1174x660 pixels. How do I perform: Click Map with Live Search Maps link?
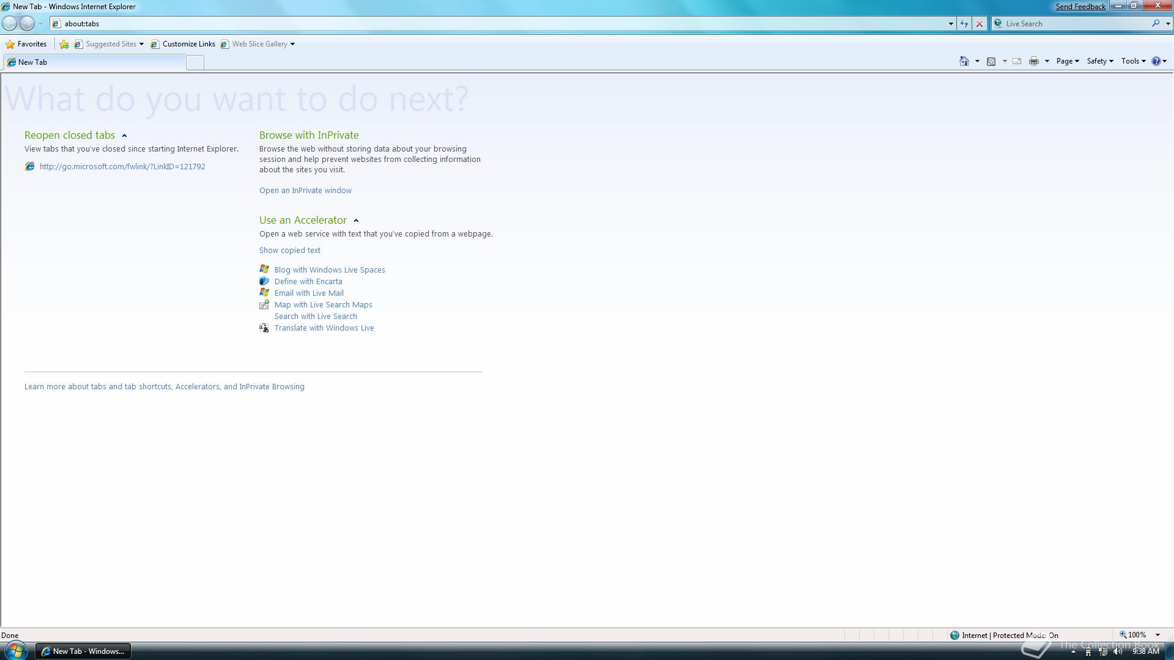[323, 304]
